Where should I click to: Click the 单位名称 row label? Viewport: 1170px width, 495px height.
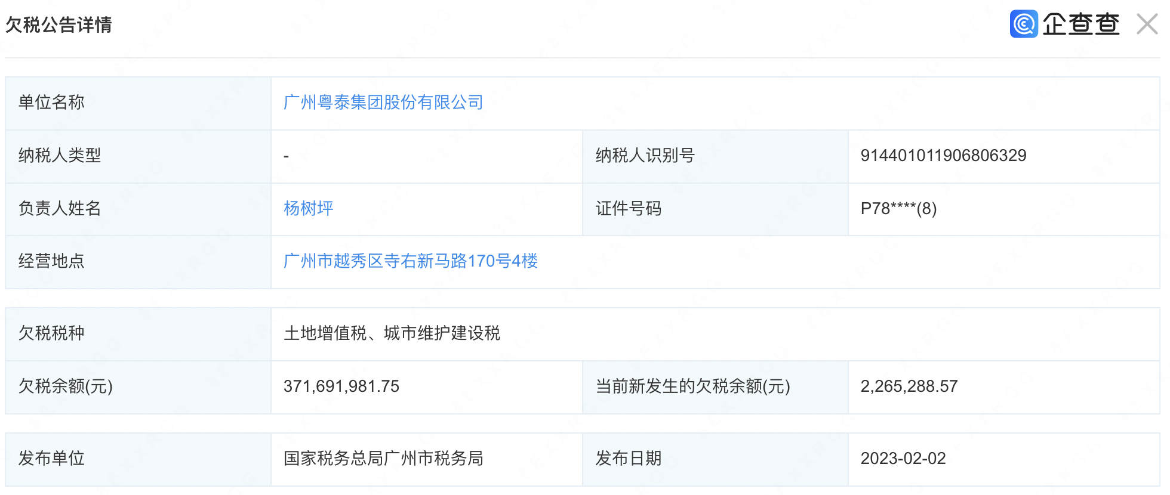(x=51, y=103)
